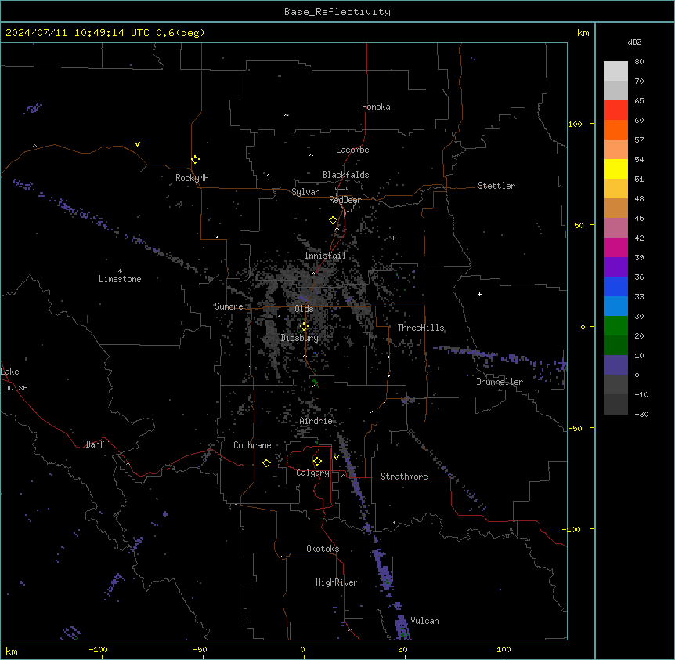The height and width of the screenshot is (660, 675).
Task: Click the yellow diamond marker near Didsbury
Action: click(x=305, y=327)
